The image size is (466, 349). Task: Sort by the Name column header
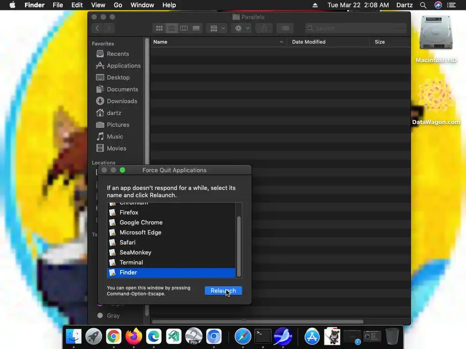(218, 42)
